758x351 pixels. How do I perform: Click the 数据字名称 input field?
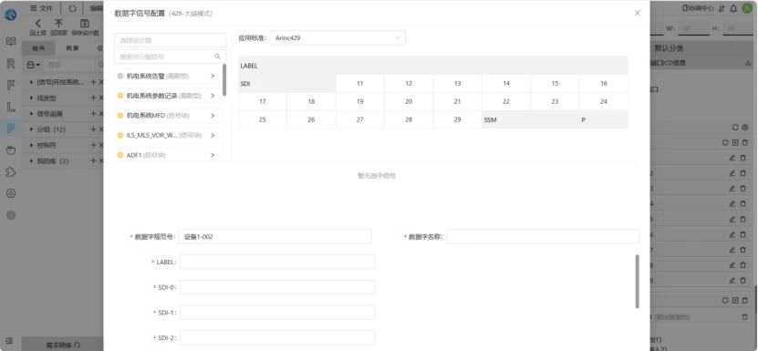(543, 236)
